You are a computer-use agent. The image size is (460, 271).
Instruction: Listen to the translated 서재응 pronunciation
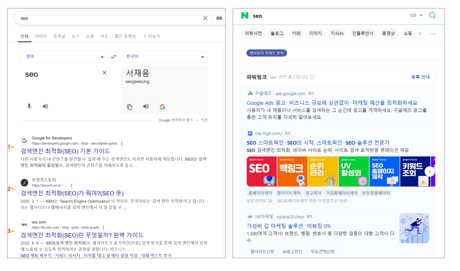point(146,106)
